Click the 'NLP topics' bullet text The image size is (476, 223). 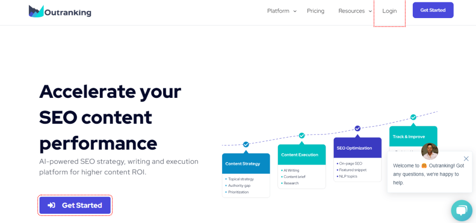tap(348, 176)
